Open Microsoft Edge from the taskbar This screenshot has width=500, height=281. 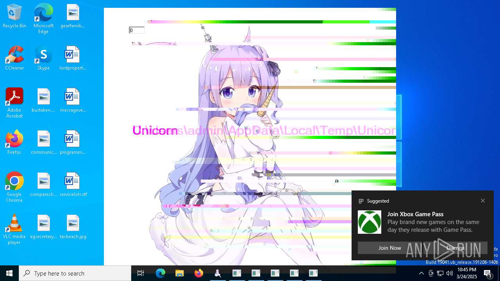160,273
